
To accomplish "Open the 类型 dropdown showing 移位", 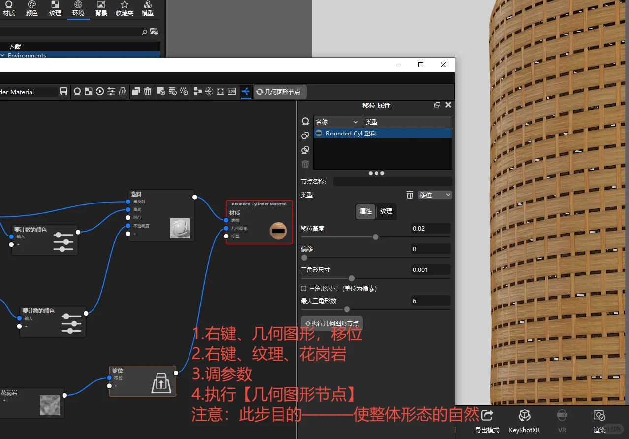I will [435, 195].
